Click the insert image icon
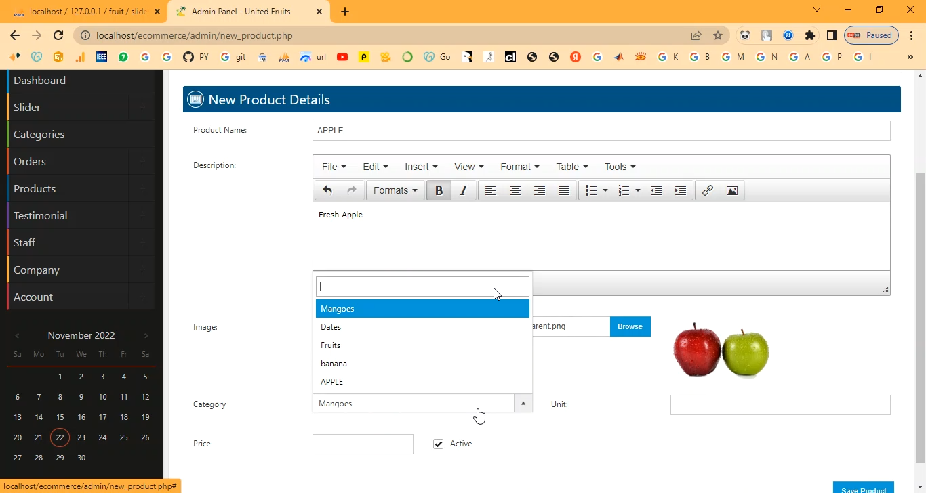The height and width of the screenshot is (493, 926). pyautogui.click(x=732, y=191)
